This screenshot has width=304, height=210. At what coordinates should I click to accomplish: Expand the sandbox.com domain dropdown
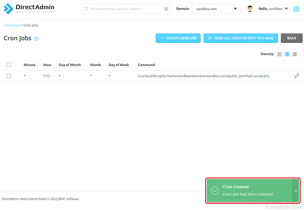click(216, 9)
